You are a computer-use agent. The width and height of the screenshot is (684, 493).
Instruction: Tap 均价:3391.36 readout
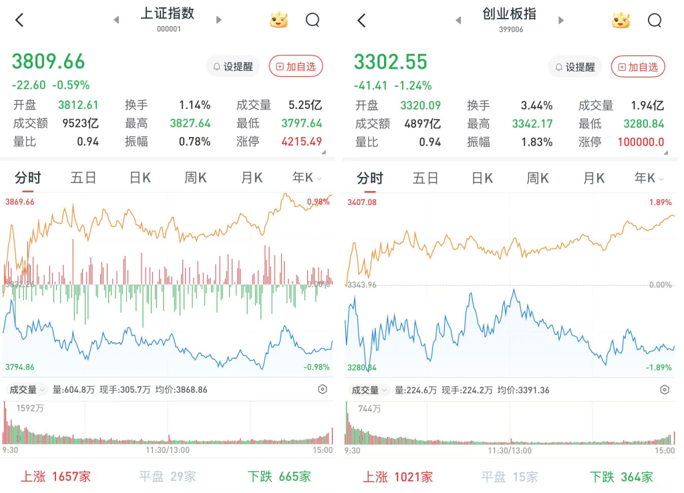click(524, 389)
